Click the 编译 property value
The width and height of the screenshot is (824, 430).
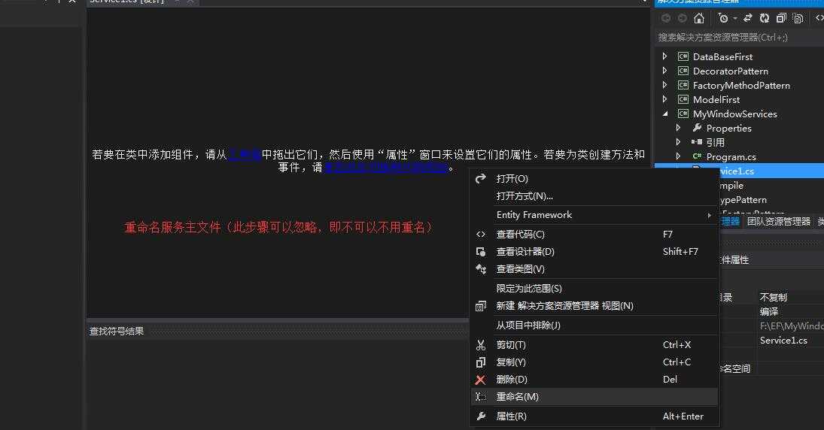769,311
